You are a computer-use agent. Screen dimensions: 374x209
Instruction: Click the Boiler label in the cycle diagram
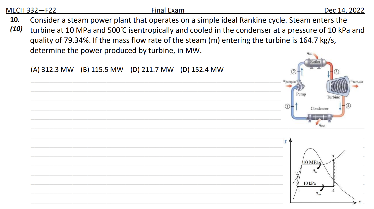click(315, 62)
